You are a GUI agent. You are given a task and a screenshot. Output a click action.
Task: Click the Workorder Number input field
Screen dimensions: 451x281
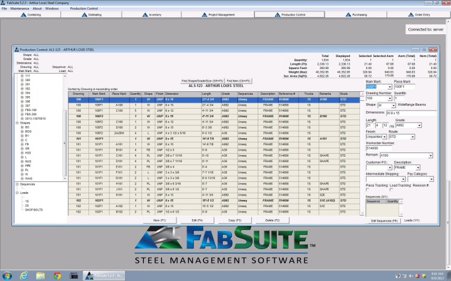377,149
